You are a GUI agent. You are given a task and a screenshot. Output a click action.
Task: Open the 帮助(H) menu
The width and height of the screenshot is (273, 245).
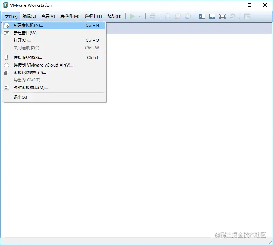tap(114, 16)
